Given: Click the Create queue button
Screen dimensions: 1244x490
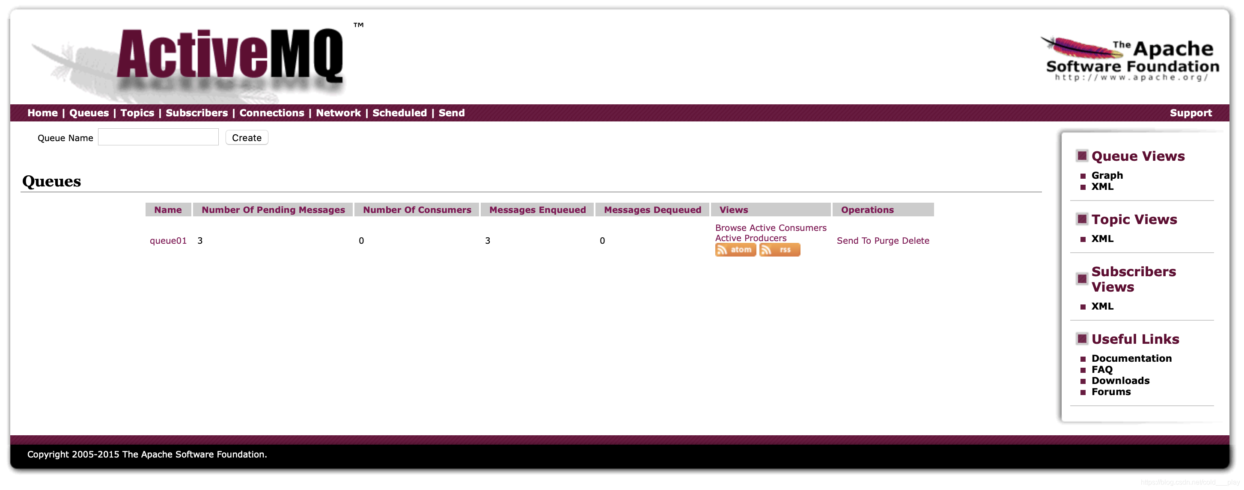Looking at the screenshot, I should pos(246,138).
